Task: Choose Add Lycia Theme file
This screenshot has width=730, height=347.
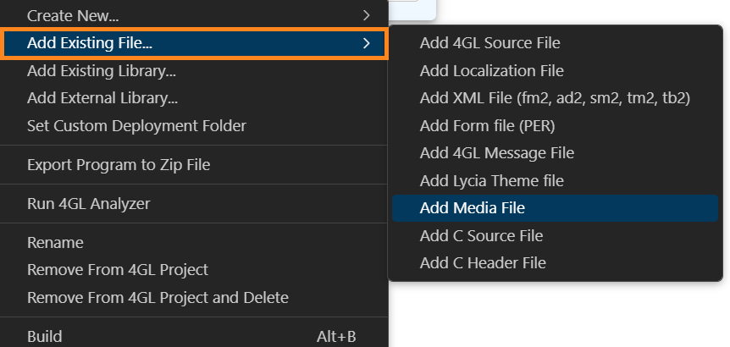Action: (491, 181)
